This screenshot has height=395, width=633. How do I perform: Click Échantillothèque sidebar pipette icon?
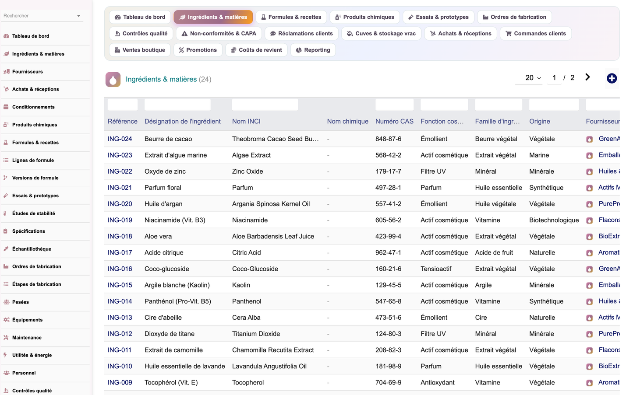6,249
